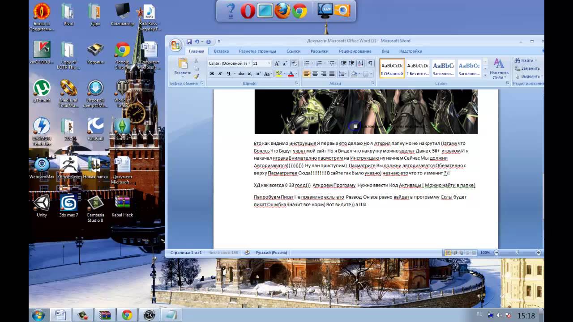Viewport: 573px width, 322px height.
Task: Open the line spacing dropdown
Action: [x=342, y=74]
